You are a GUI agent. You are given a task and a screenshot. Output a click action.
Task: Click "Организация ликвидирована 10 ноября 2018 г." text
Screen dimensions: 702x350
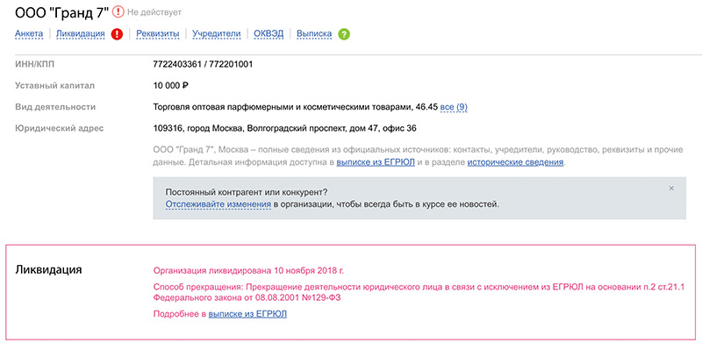click(x=248, y=271)
